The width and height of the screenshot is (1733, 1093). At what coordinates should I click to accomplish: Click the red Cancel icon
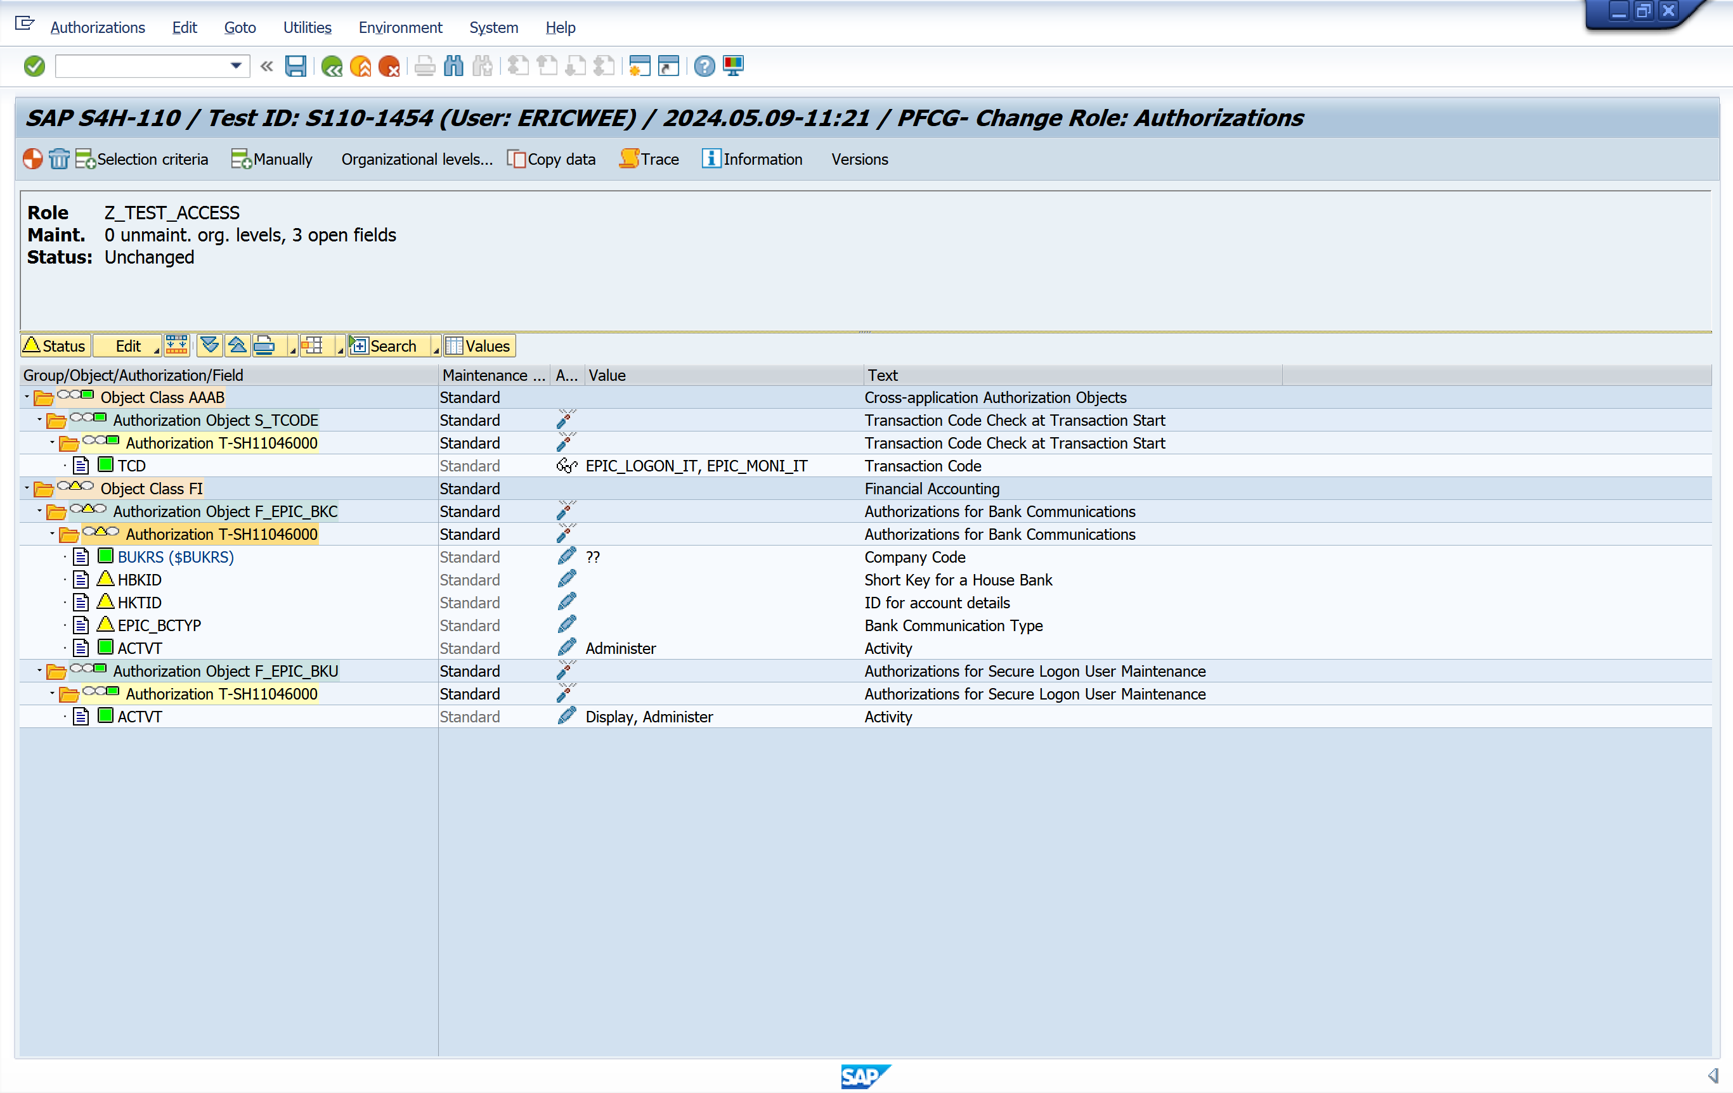pos(389,66)
